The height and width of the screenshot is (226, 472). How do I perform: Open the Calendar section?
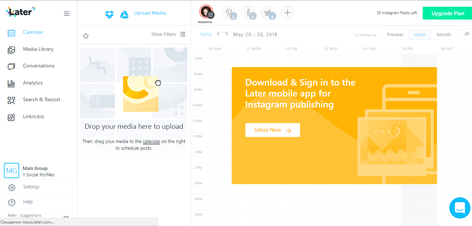pos(33,32)
